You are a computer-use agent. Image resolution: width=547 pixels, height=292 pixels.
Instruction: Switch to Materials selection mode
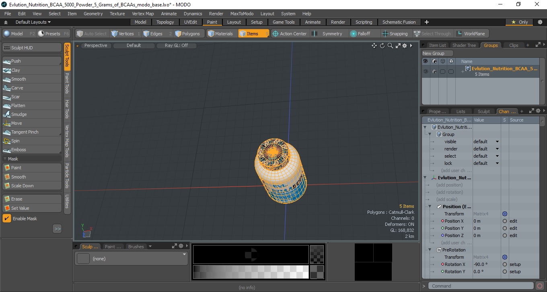coord(221,34)
